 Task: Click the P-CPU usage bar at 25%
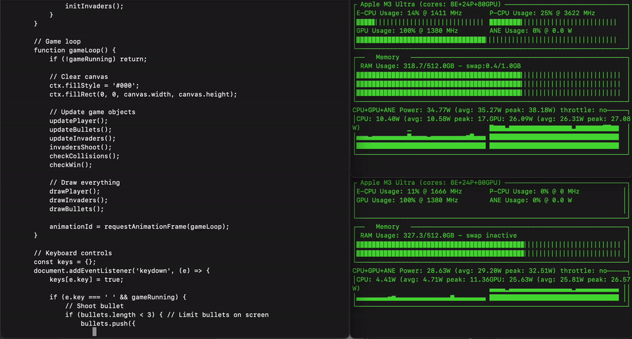tap(552, 22)
